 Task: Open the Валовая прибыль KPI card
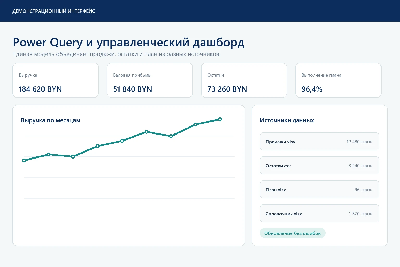[x=150, y=80]
